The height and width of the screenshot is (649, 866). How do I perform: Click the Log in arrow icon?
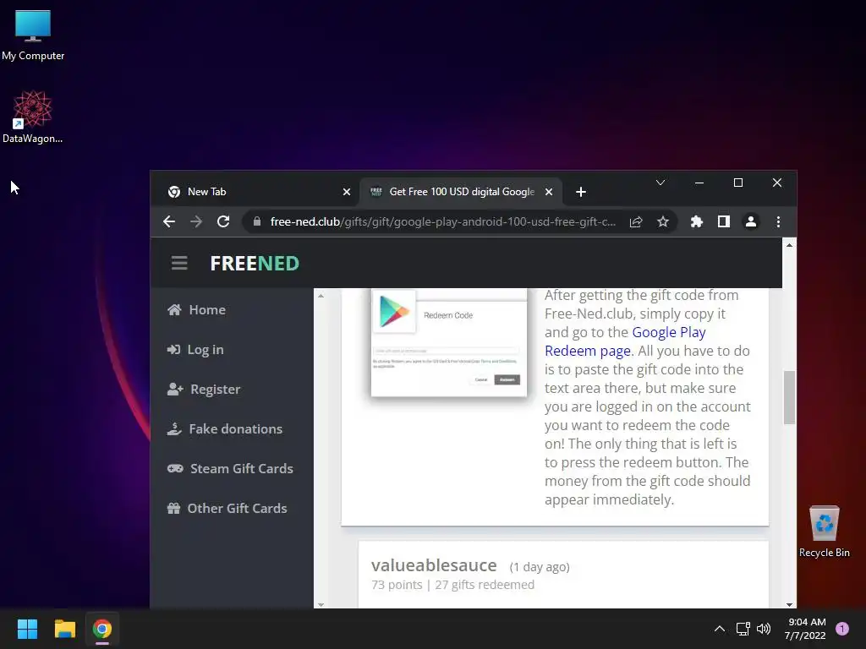pyautogui.click(x=173, y=349)
